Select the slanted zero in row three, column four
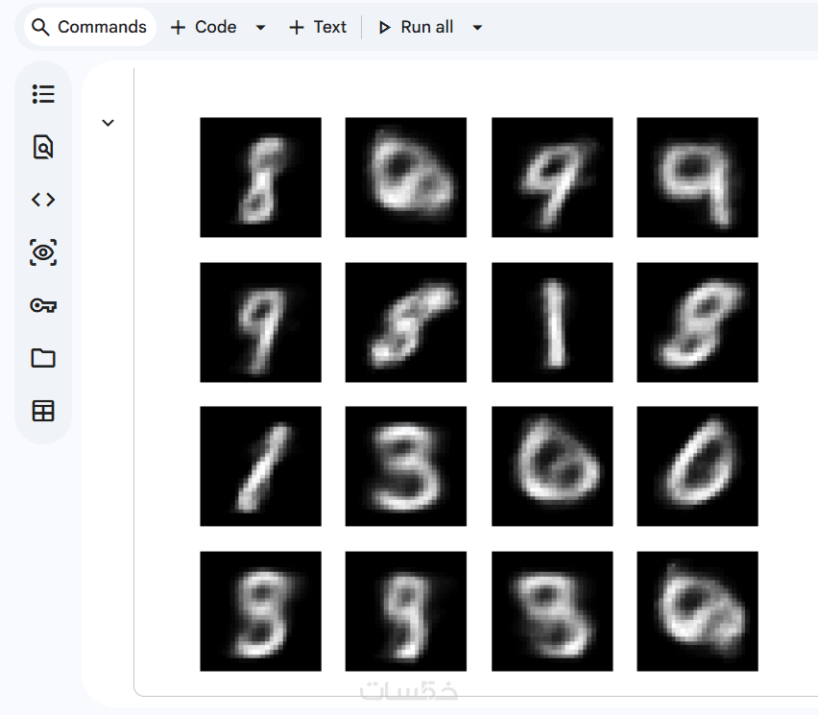 pos(697,466)
